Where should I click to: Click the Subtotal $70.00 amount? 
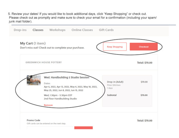[144, 95]
